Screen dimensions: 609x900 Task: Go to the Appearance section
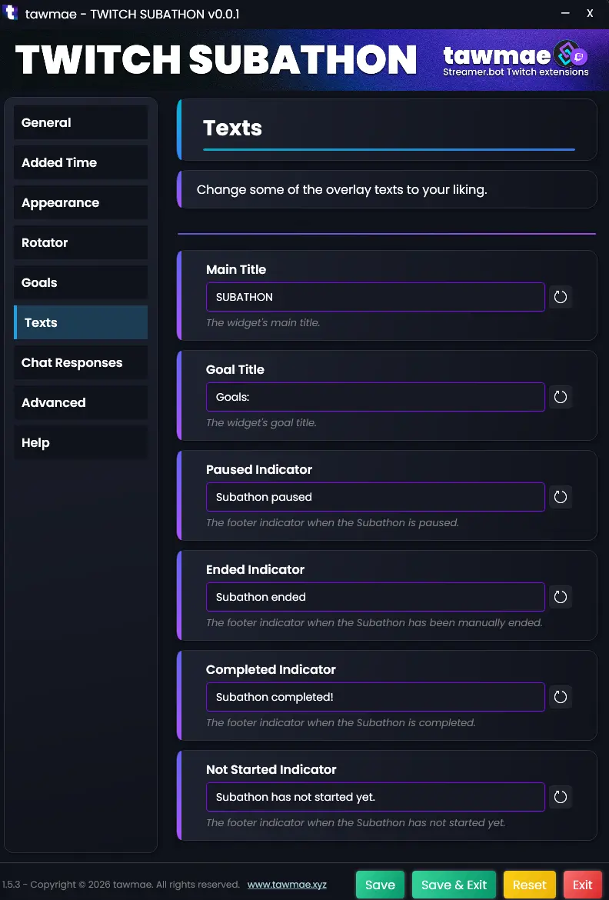81,203
